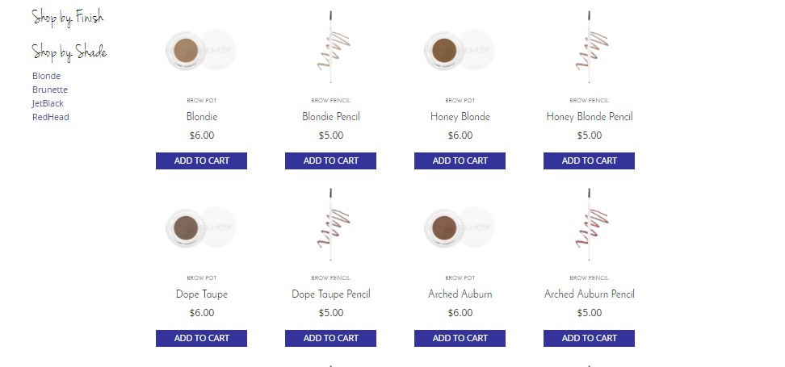View the Dope Taupe Pencil image
This screenshot has width=785, height=367.
tap(331, 224)
